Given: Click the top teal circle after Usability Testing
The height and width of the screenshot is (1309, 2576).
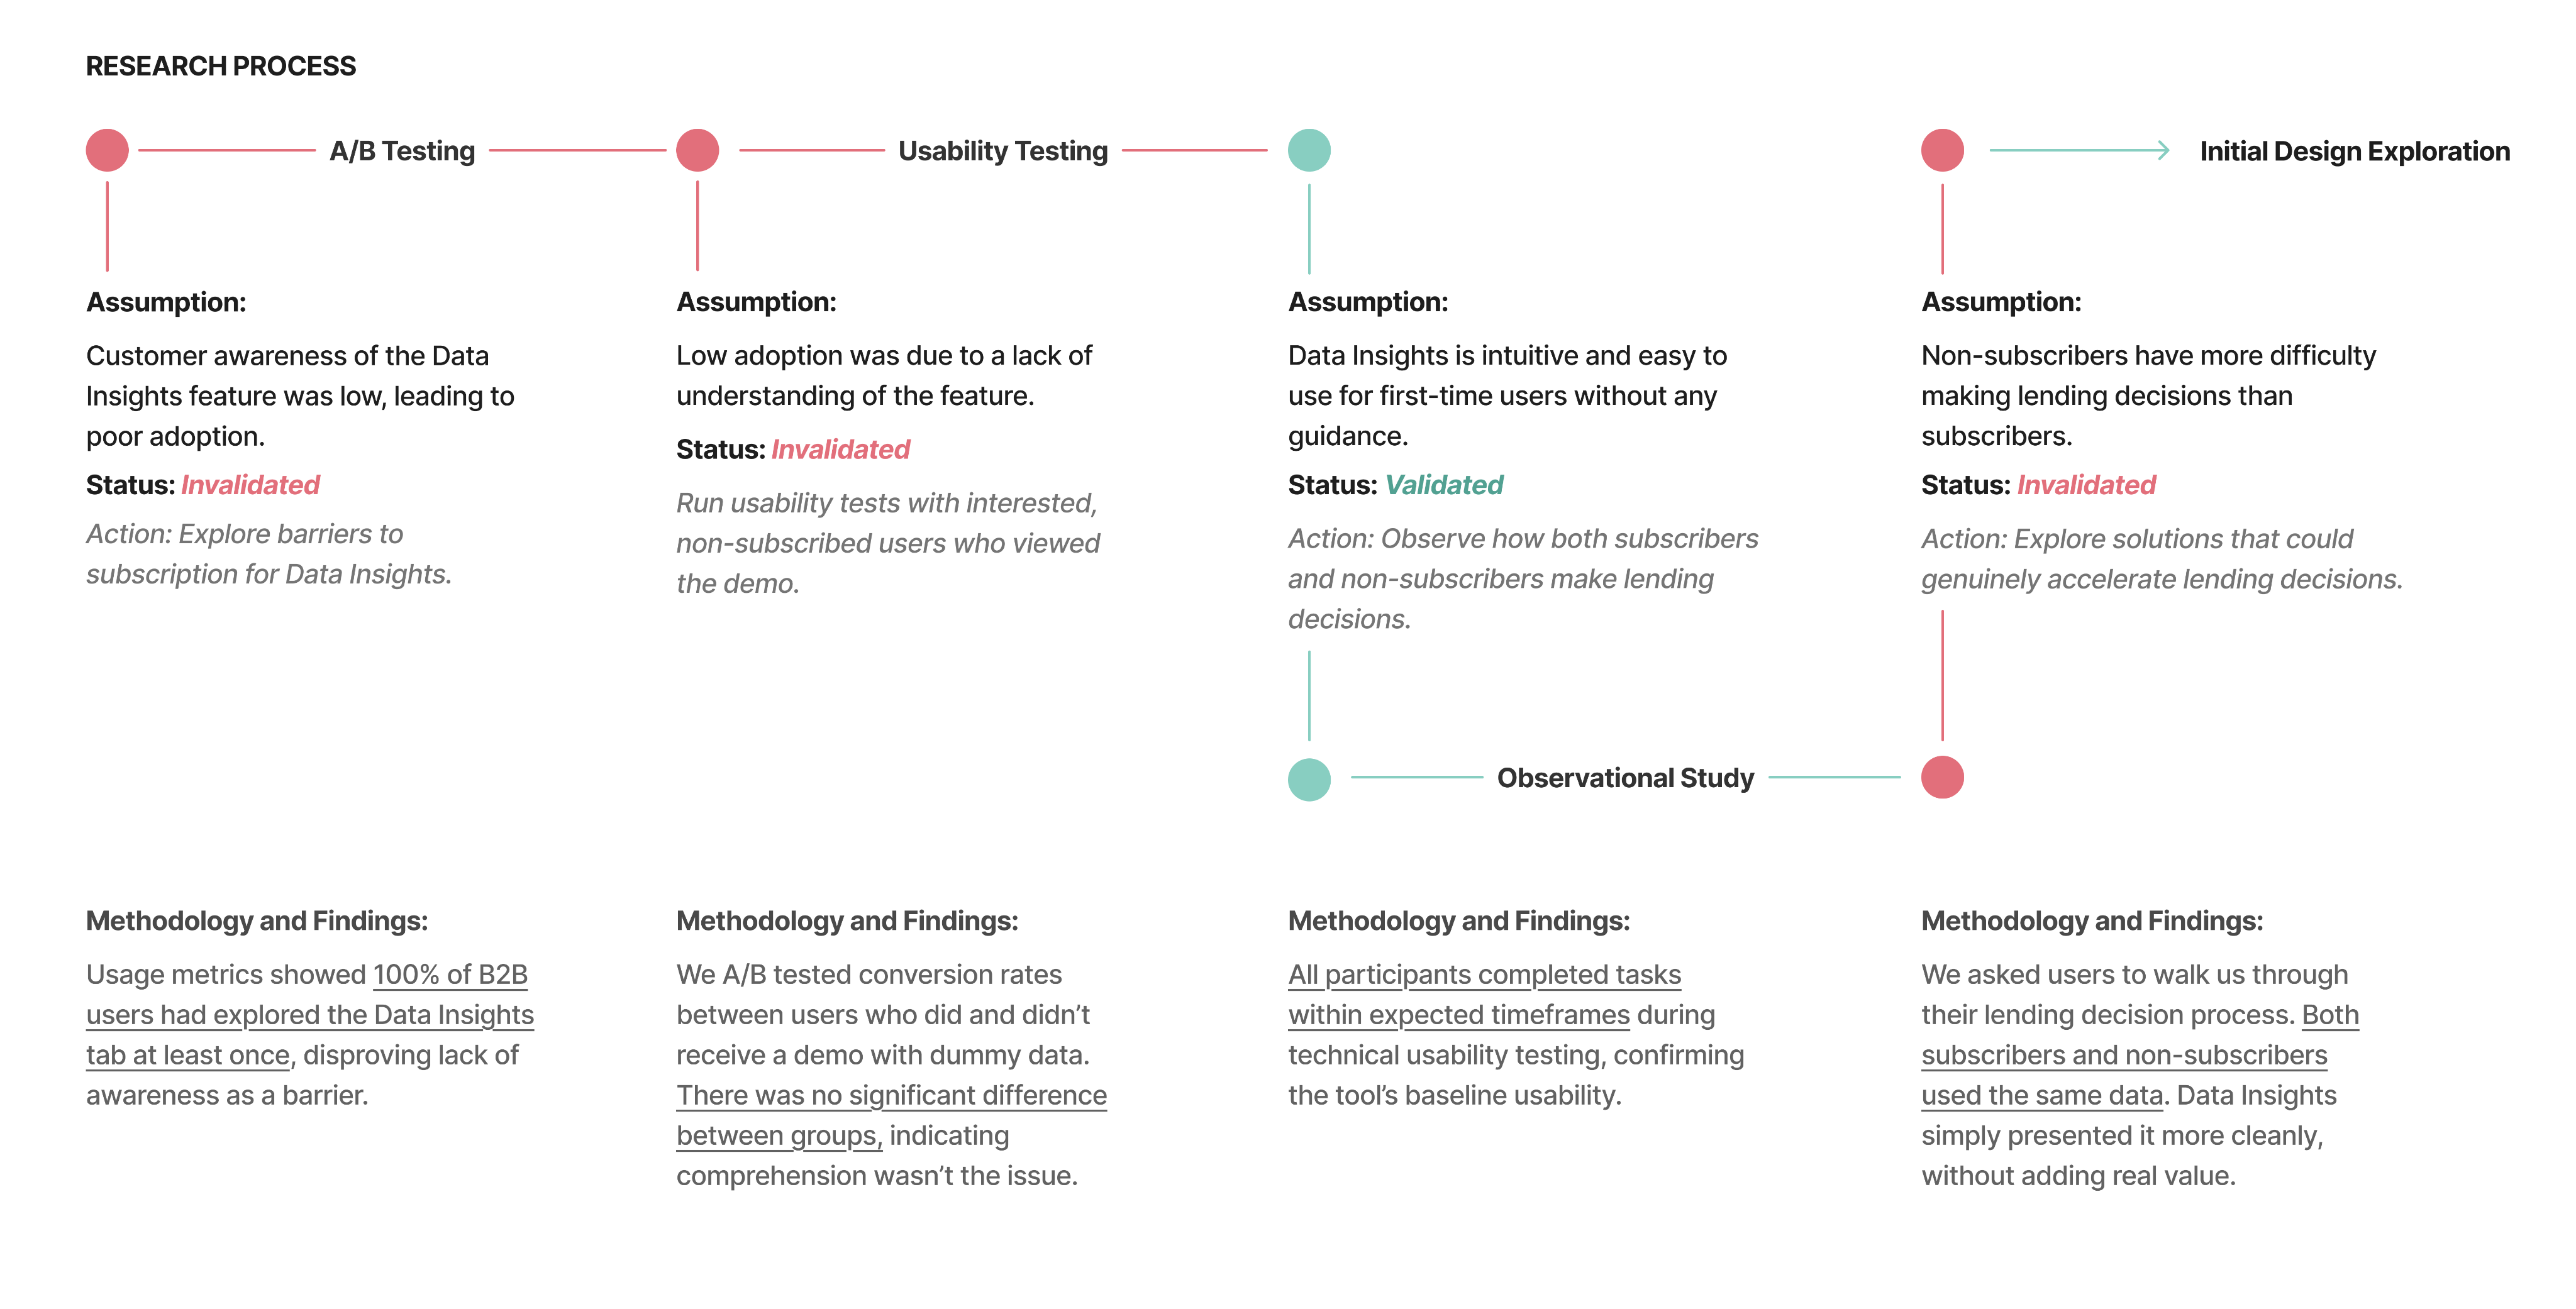Looking at the screenshot, I should tap(1309, 150).
